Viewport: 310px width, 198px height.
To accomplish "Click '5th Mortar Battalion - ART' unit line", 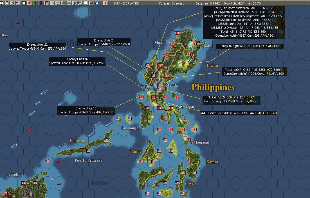I will (x=244, y=8).
